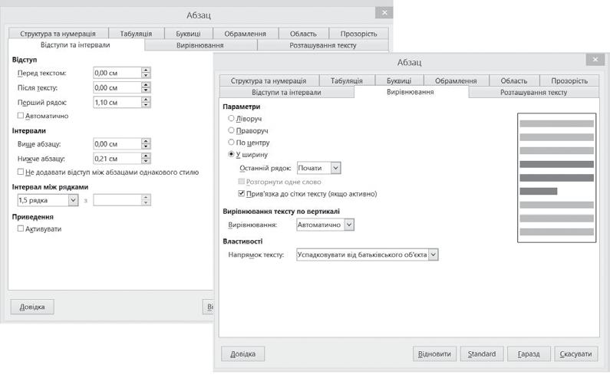610x381 pixels.
Task: Check Не додавати відступ між абзацами option
Action: 21,172
